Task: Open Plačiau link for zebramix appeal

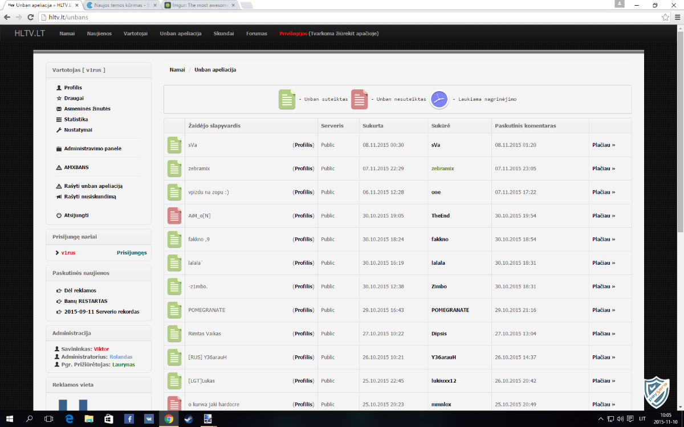Action: pyautogui.click(x=604, y=169)
